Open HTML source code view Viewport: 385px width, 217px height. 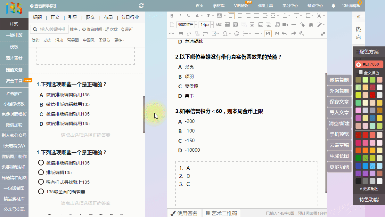[172, 34]
